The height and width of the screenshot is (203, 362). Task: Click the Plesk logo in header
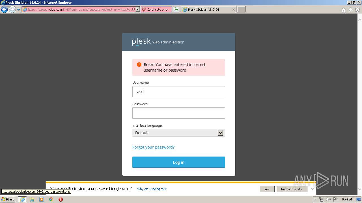141,42
